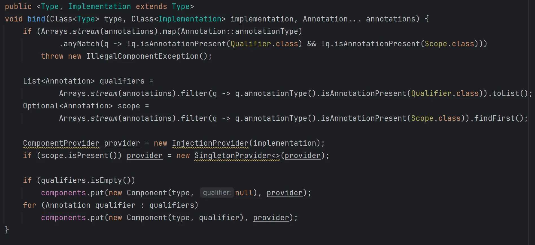This screenshot has height=245, width=535.
Task: Click the anyMatch method call
Action: (81, 44)
